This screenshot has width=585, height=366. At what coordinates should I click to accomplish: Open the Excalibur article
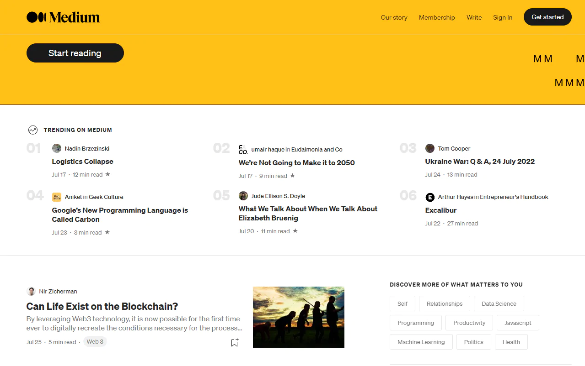[x=441, y=210]
